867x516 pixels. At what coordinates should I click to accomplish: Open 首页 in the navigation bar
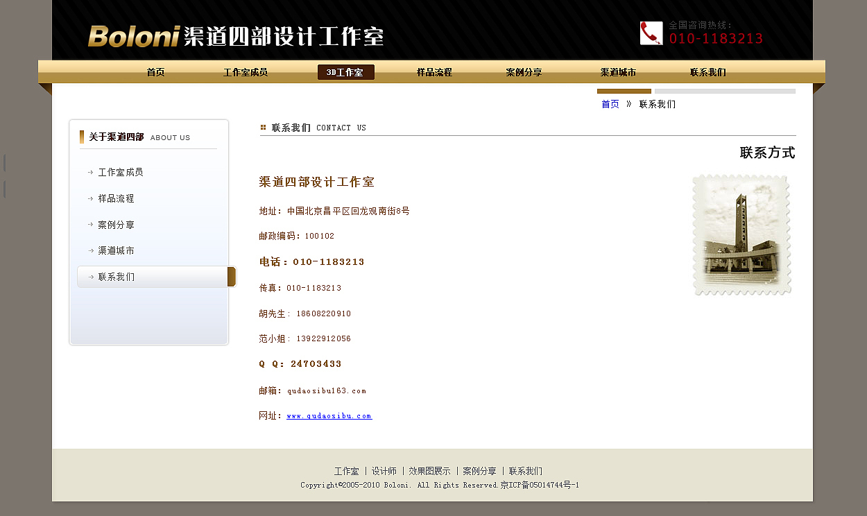tap(155, 72)
